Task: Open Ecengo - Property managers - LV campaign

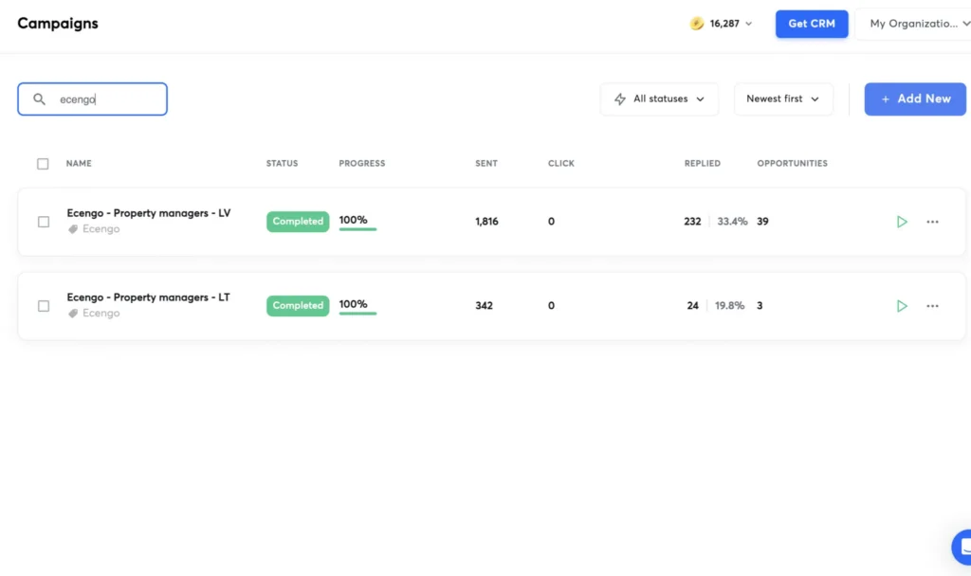Action: (148, 213)
